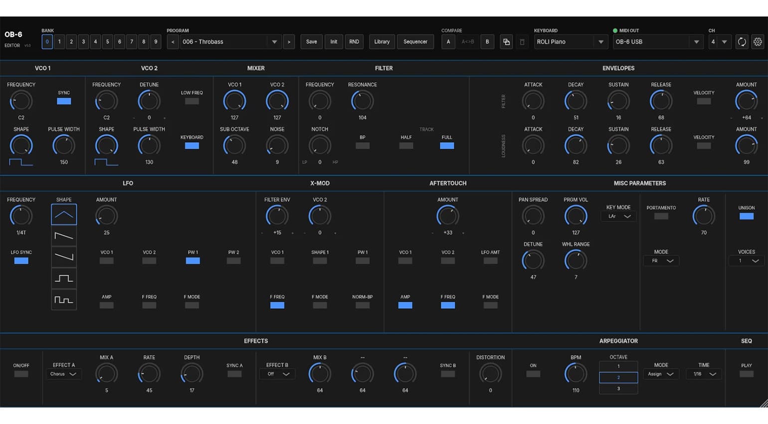Viewport: 768px width, 424px height.
Task: Click the trash delete icon
Action: click(522, 42)
